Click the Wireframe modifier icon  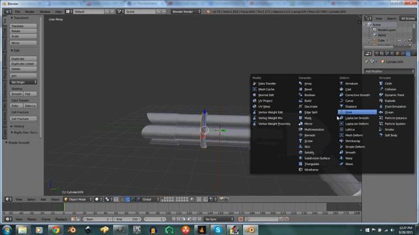(301, 170)
